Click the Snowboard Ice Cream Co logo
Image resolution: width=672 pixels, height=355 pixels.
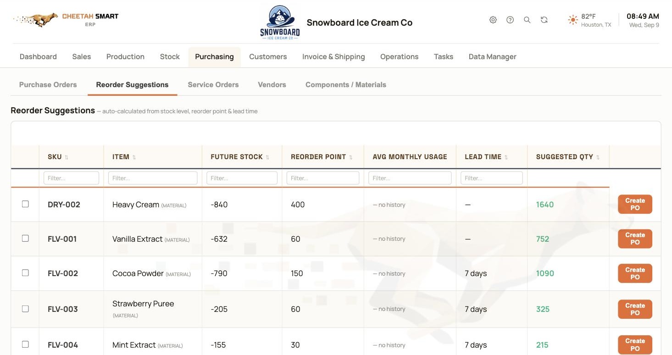(280, 22)
